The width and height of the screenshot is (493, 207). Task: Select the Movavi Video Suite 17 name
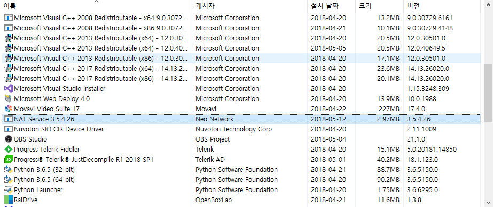(x=47, y=109)
